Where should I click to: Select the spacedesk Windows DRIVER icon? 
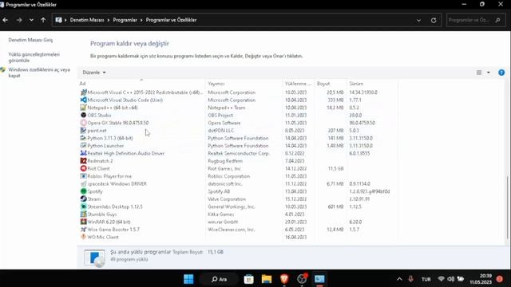[x=83, y=183]
